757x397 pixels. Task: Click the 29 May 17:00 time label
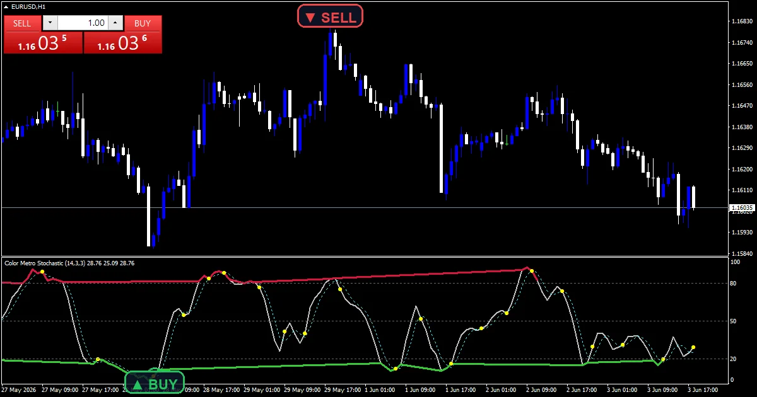point(343,390)
